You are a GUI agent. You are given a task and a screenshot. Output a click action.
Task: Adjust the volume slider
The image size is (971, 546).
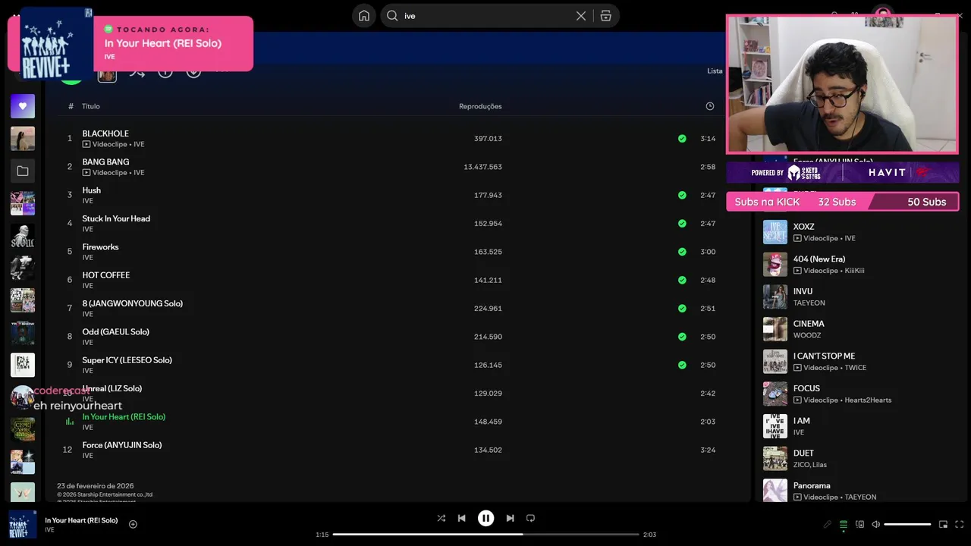[x=907, y=524]
